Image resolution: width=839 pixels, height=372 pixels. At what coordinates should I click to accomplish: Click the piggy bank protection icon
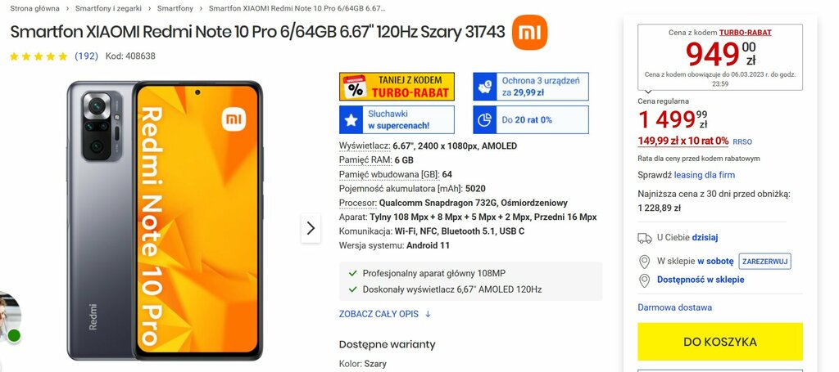(484, 87)
